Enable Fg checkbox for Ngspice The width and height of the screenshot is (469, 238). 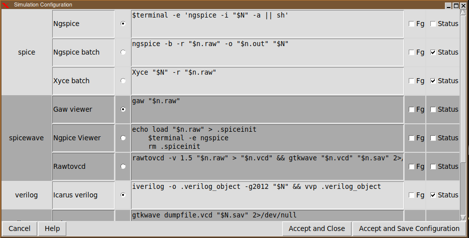click(412, 24)
